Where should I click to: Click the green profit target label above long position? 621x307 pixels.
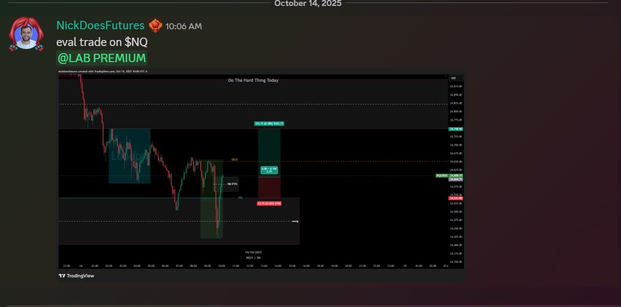269,124
